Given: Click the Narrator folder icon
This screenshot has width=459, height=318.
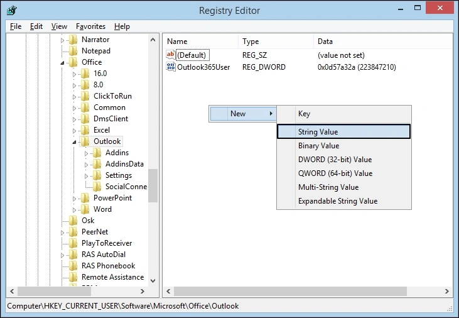Looking at the screenshot, I should [73, 40].
